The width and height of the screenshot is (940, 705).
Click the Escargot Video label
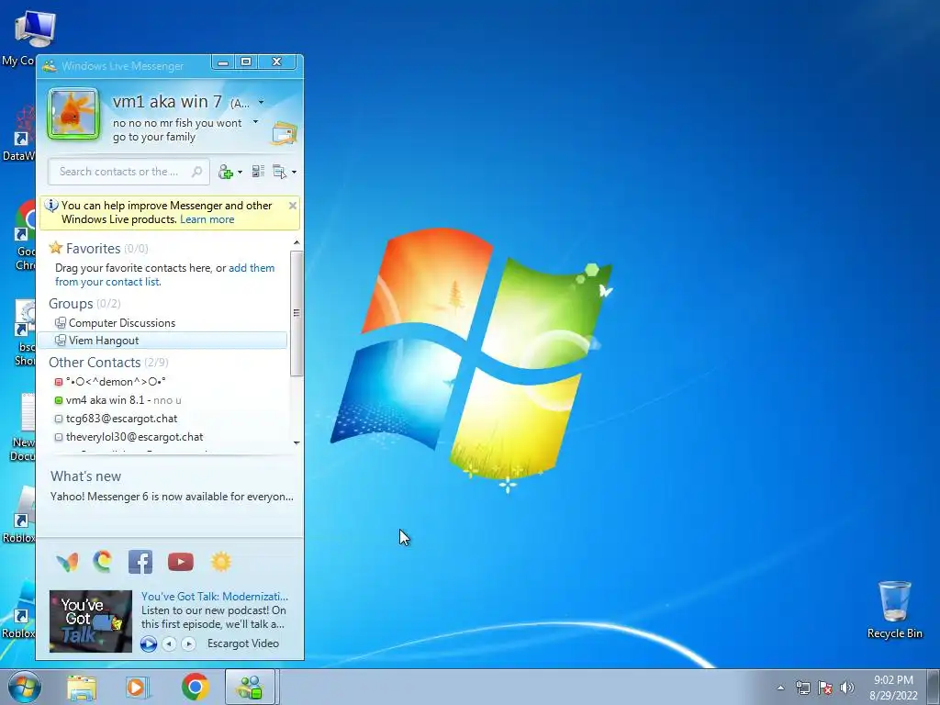pyautogui.click(x=242, y=643)
